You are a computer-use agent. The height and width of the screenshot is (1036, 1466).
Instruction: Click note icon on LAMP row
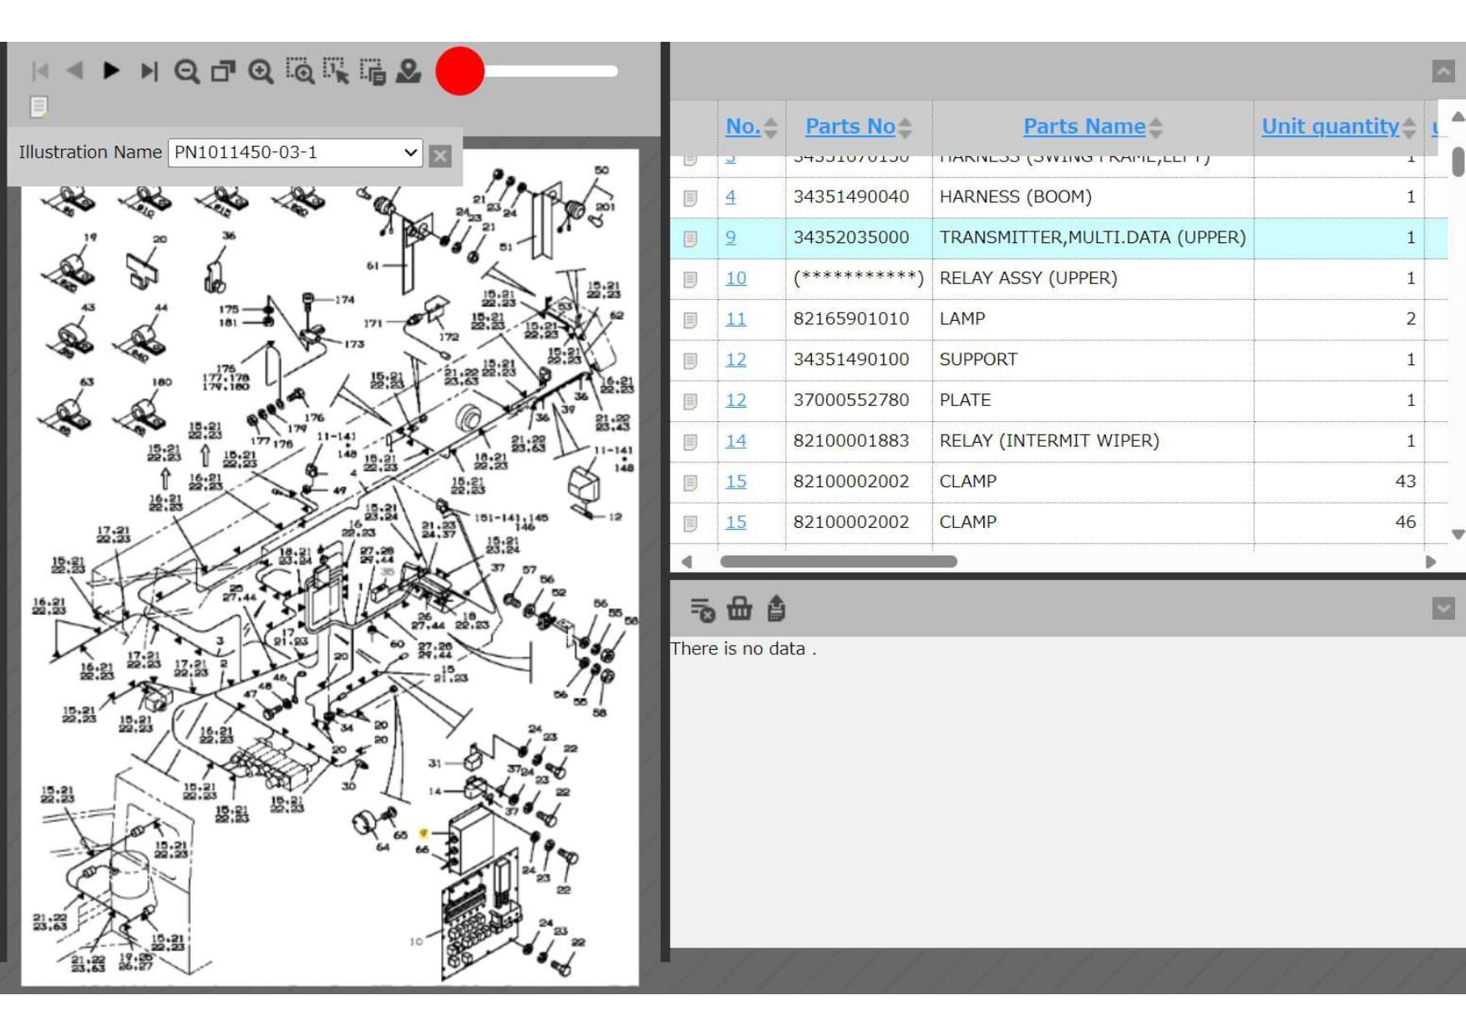pos(690,320)
